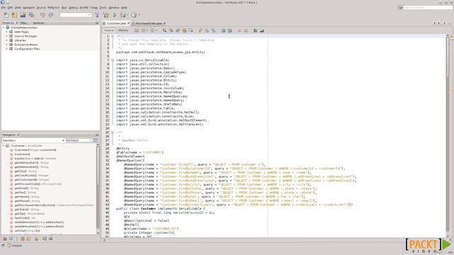Toggle Highlight Search in editor toolbar
The image size is (454, 255).
(x=184, y=30)
